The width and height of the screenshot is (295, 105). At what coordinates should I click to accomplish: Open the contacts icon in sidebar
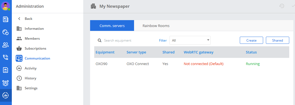click(6, 45)
